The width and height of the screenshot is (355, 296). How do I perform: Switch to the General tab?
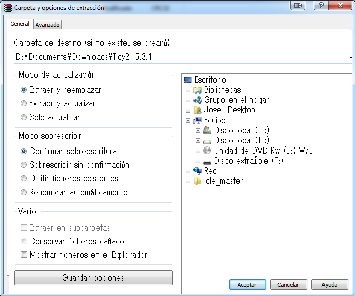point(20,24)
